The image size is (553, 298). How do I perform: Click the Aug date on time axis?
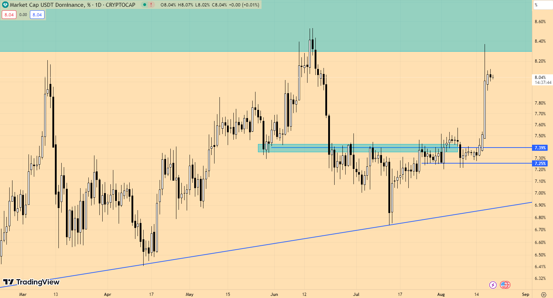click(441, 294)
